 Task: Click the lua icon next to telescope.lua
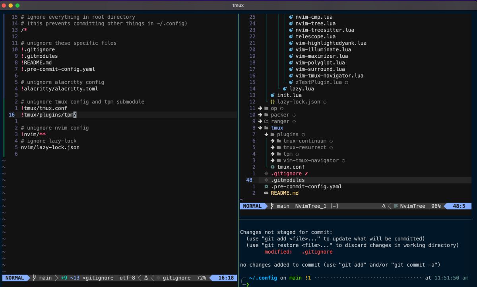[x=291, y=37]
